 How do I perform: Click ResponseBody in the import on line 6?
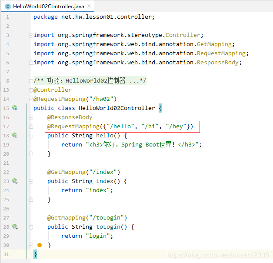click(x=218, y=63)
